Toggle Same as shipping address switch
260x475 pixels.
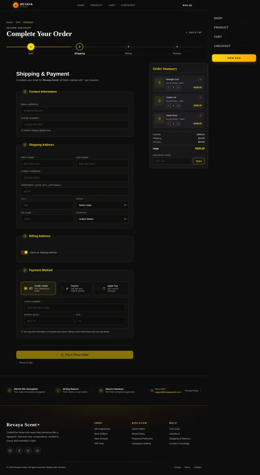point(24,252)
